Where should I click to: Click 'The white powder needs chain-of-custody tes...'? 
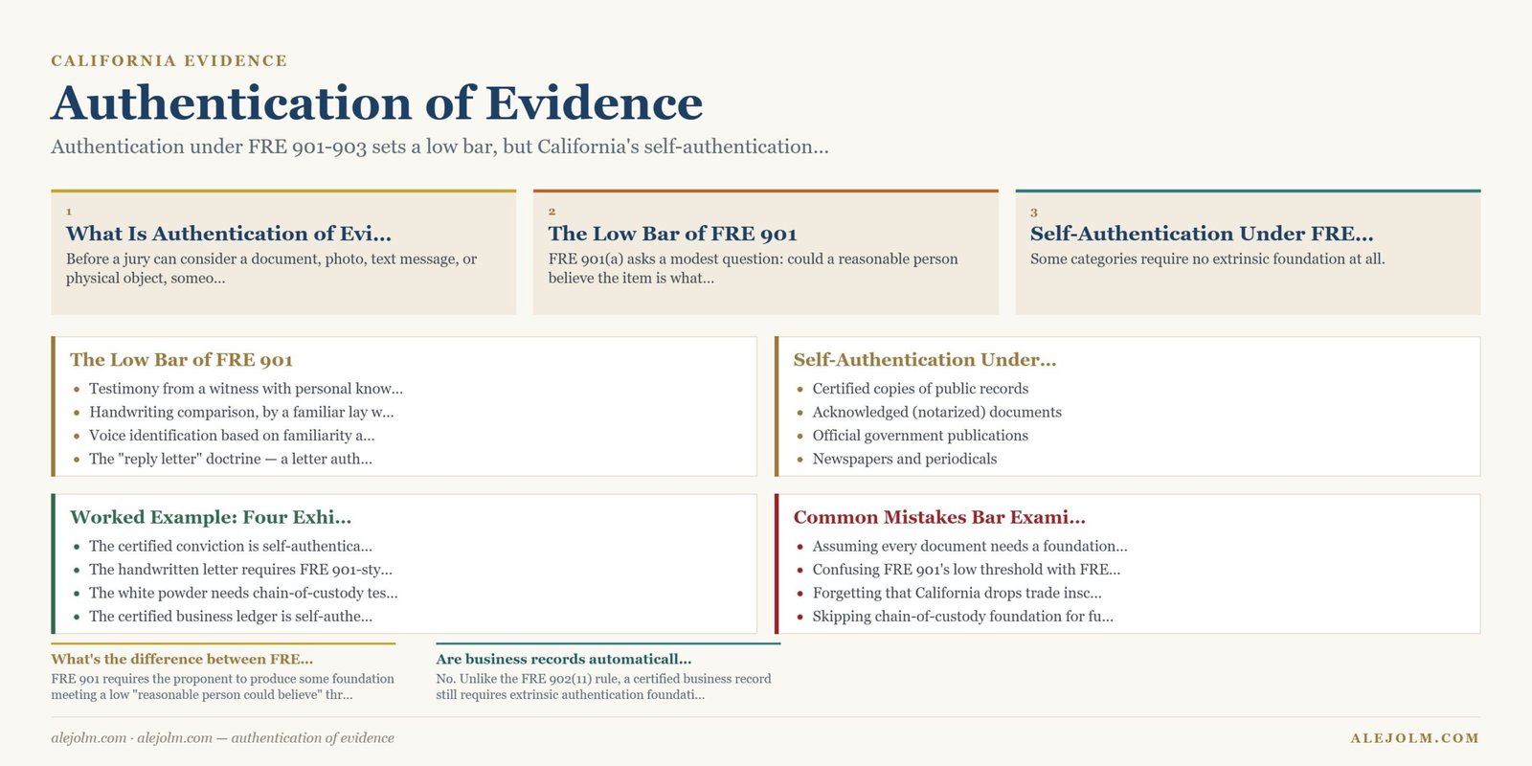[x=243, y=593]
